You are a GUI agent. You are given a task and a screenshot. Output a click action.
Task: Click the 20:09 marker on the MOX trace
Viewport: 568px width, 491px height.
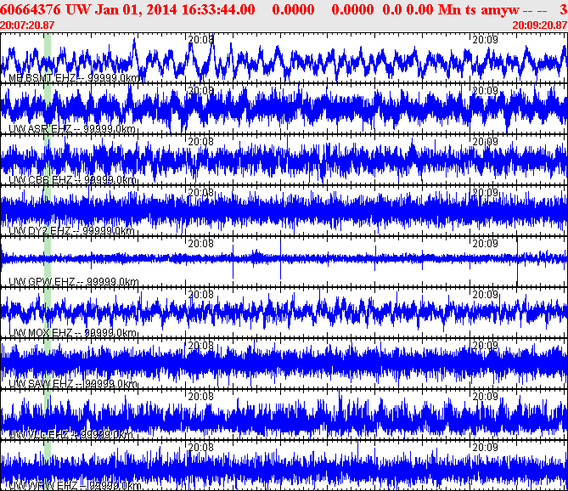coord(485,294)
